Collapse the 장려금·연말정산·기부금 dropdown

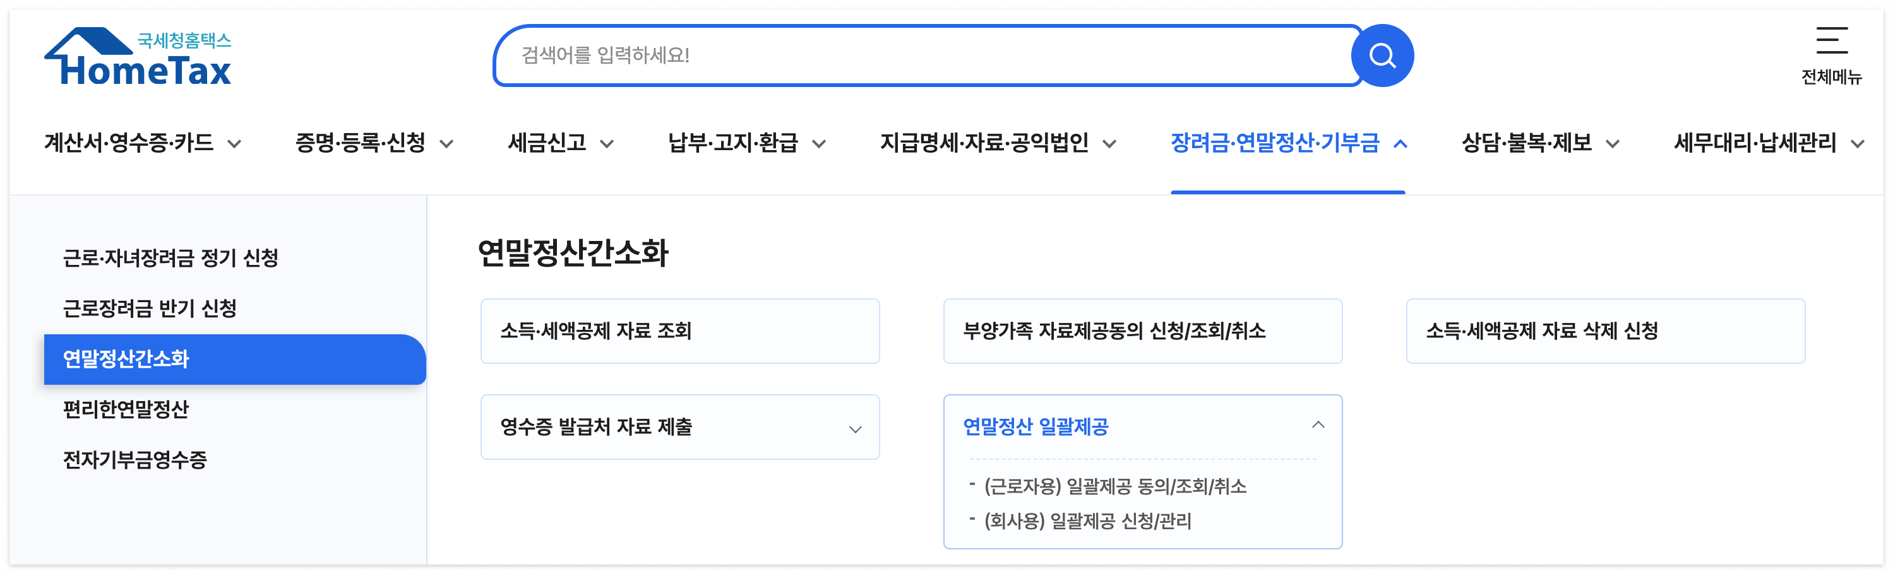(1287, 144)
